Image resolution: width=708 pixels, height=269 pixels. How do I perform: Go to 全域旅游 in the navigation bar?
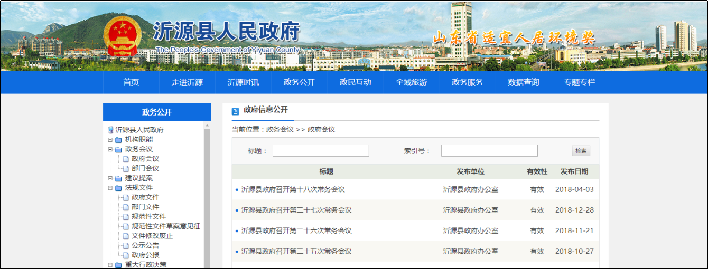pos(411,82)
